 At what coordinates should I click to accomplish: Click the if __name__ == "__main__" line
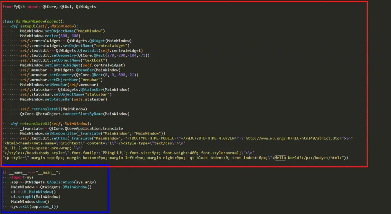[31, 173]
